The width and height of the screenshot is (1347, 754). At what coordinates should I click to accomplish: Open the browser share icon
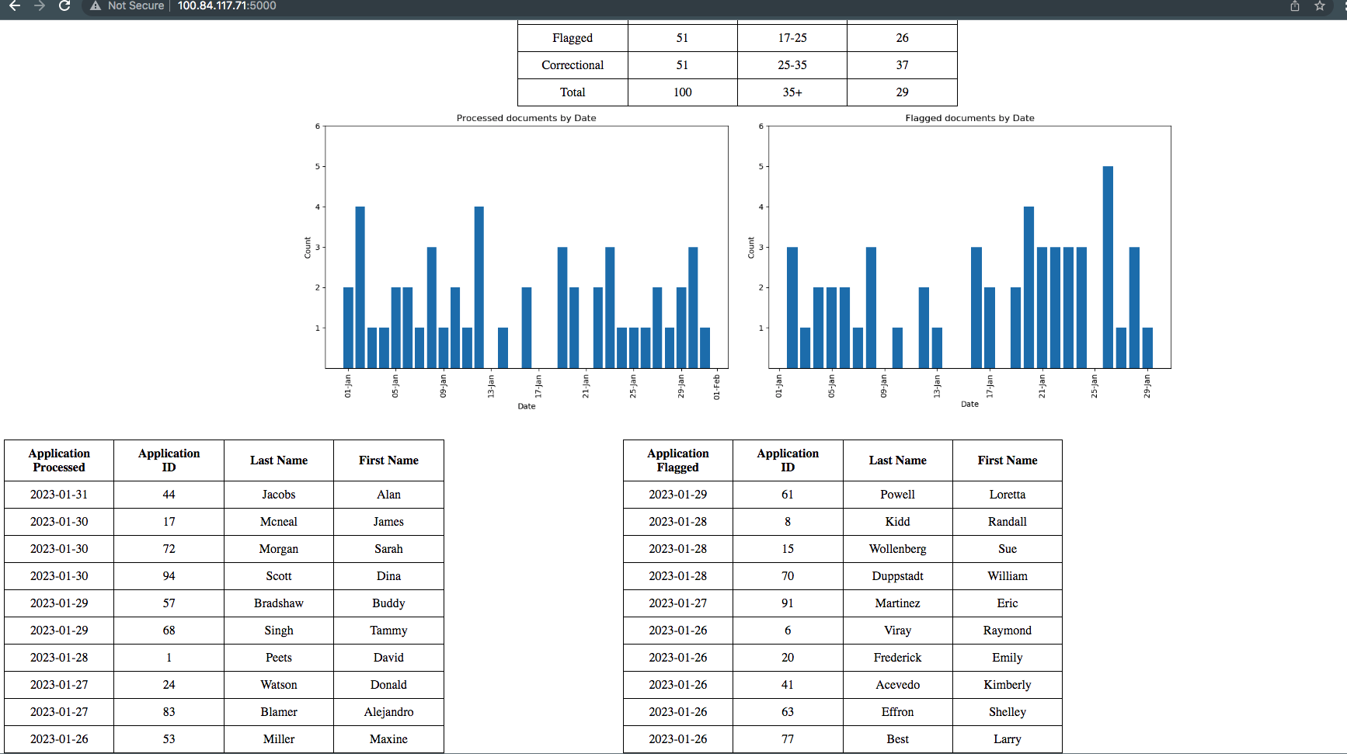coord(1295,6)
